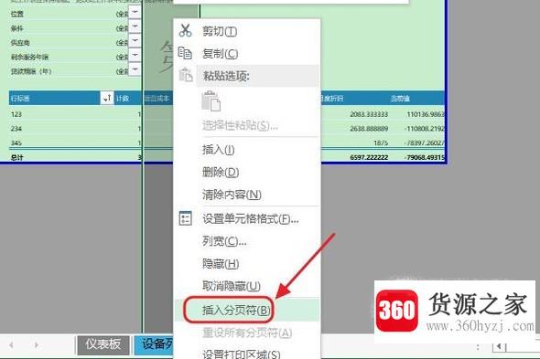This screenshot has height=359, width=540.
Task: Choose 列宽(C)... menu entry
Action: (x=247, y=241)
